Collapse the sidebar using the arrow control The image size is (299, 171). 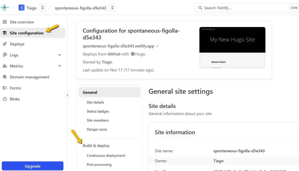pos(67,95)
